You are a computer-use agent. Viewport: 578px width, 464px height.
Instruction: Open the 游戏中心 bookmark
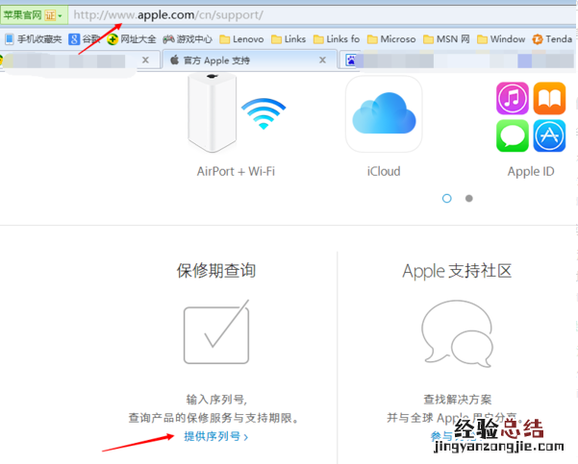(188, 39)
